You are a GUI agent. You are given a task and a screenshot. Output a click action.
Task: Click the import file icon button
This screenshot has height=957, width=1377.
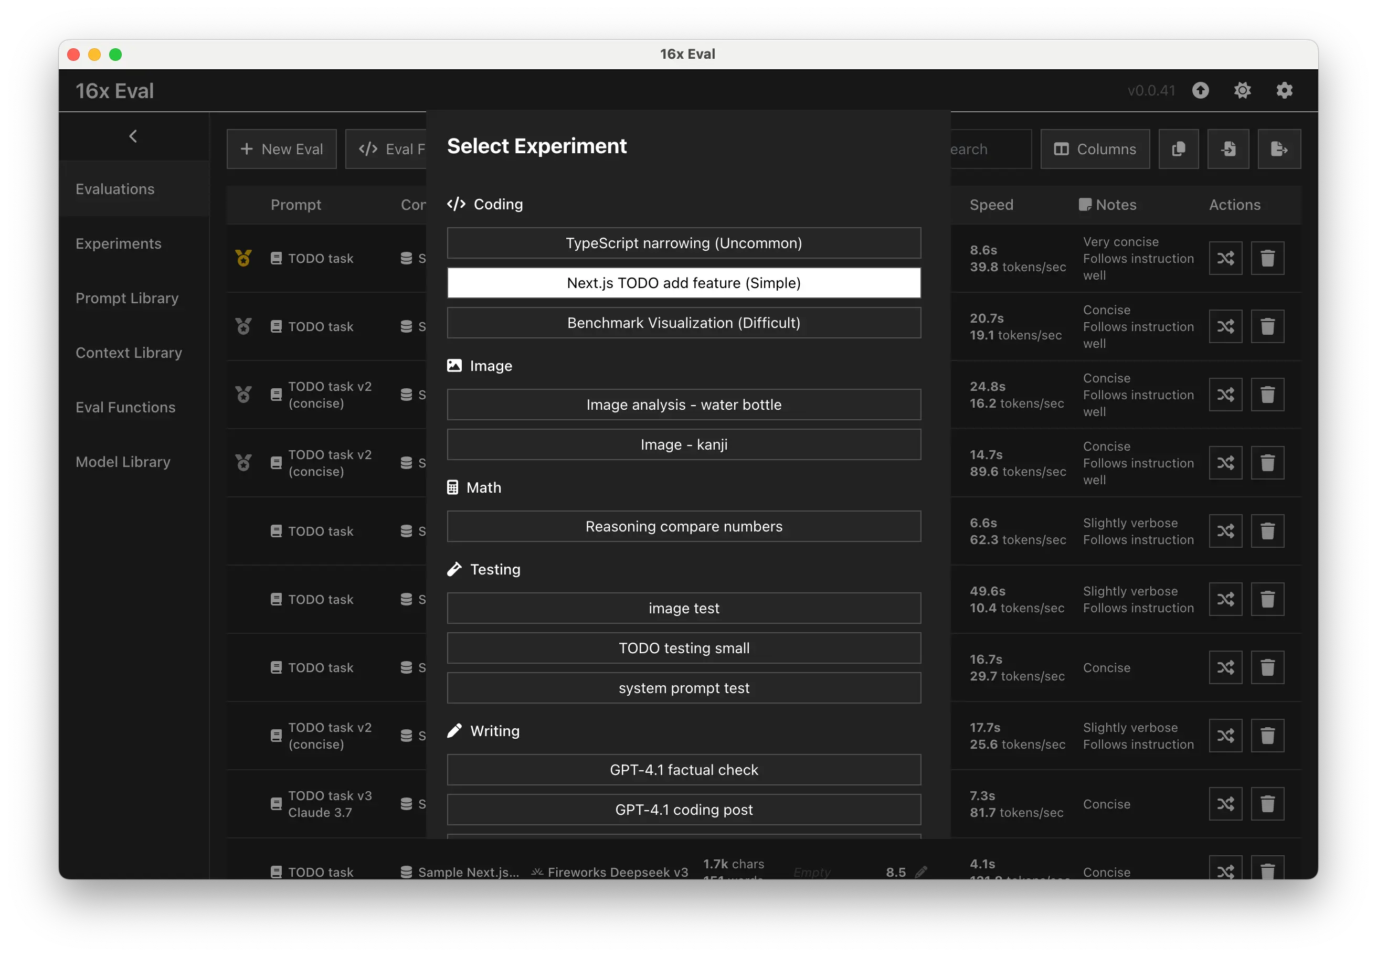pos(1227,148)
